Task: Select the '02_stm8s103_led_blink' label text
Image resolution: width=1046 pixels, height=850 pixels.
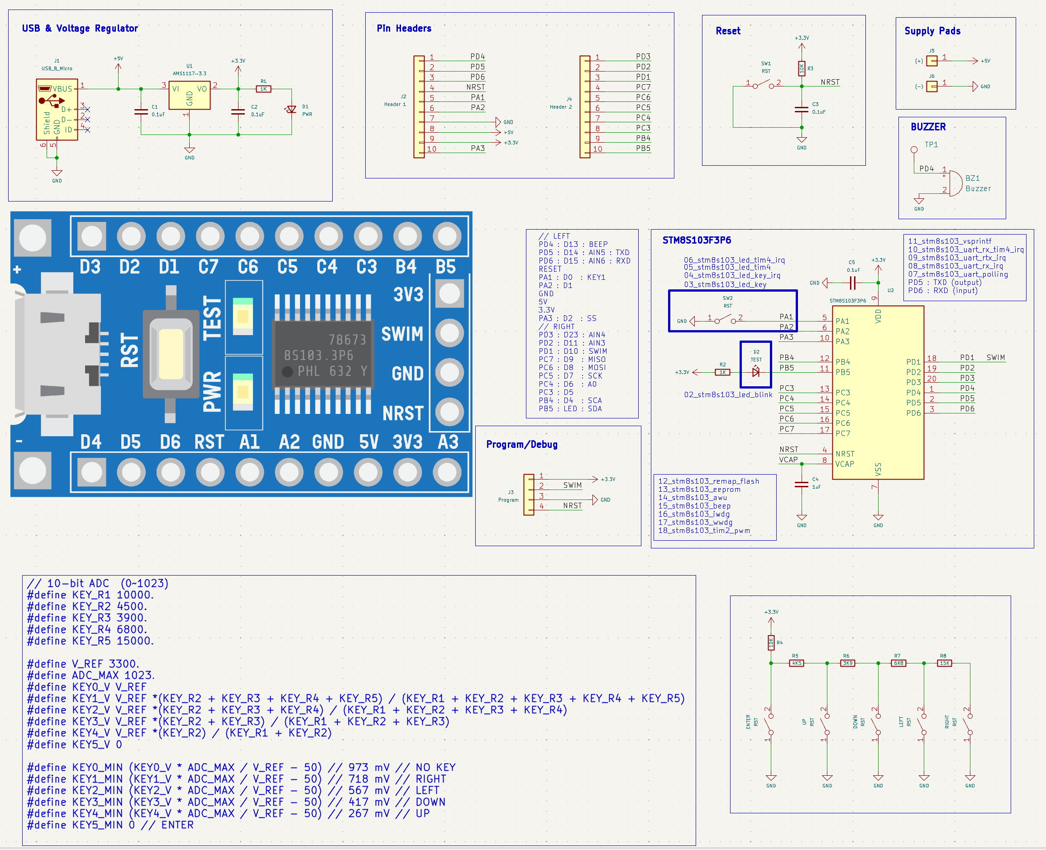Action: tap(727, 394)
